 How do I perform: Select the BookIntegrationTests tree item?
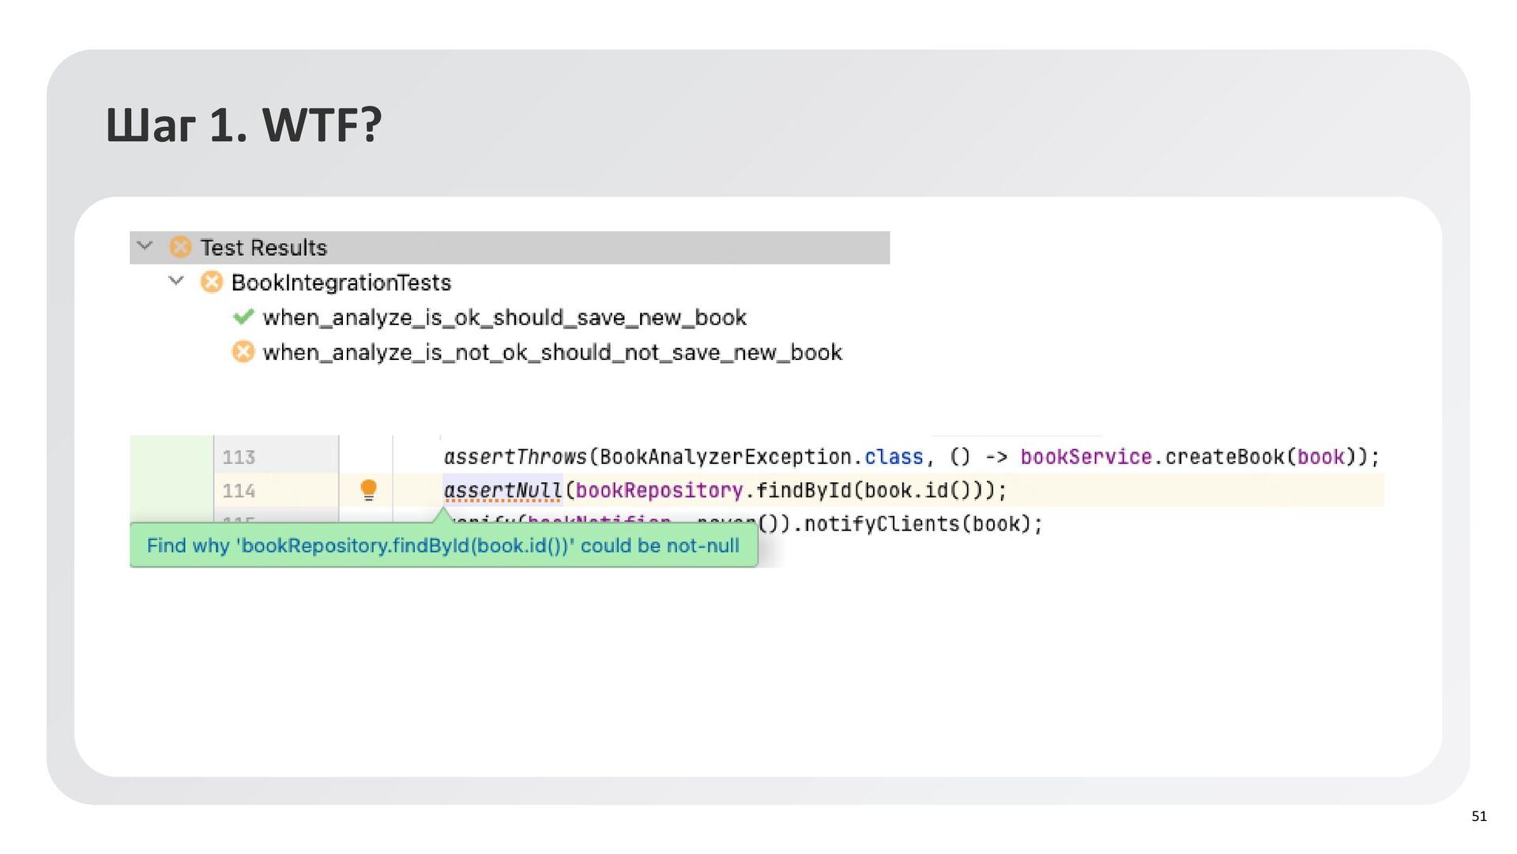tap(341, 283)
